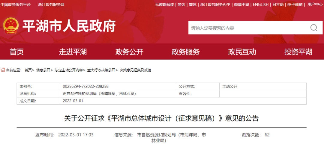
Task: Click the 成文日期 value 2022-03-01
Action: [73, 101]
